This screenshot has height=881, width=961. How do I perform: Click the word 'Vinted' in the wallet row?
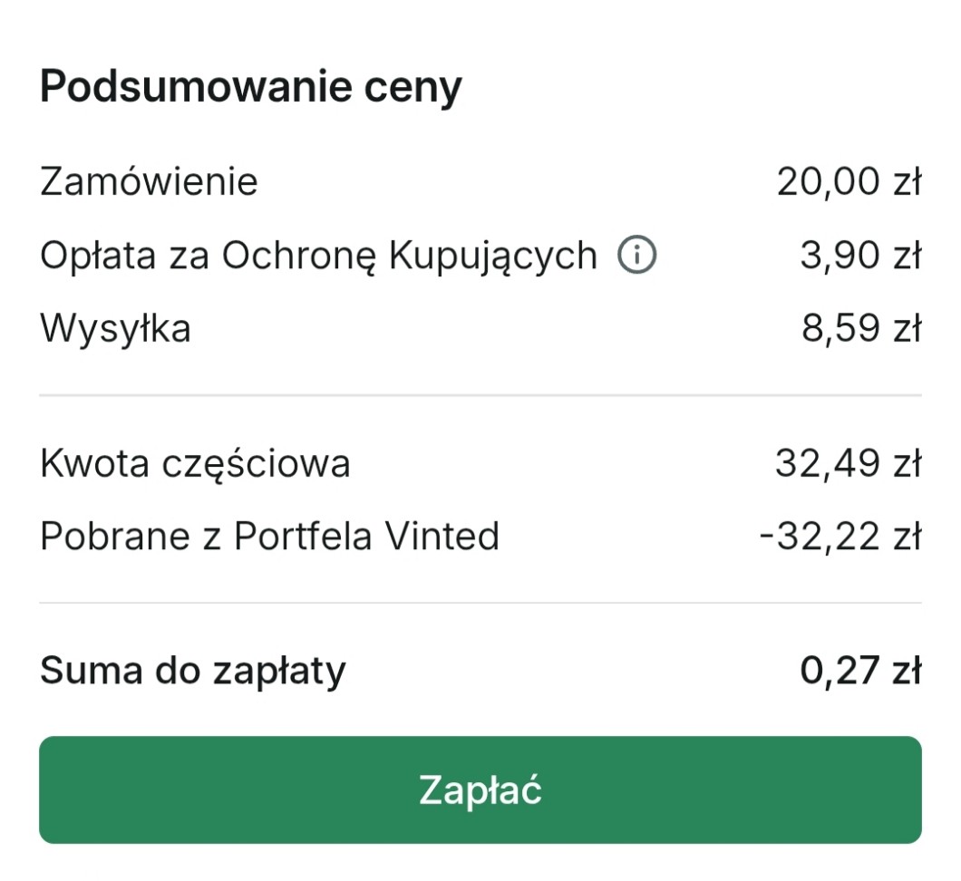click(442, 537)
